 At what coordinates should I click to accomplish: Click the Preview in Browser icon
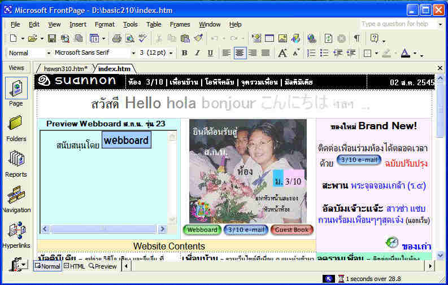click(130, 38)
